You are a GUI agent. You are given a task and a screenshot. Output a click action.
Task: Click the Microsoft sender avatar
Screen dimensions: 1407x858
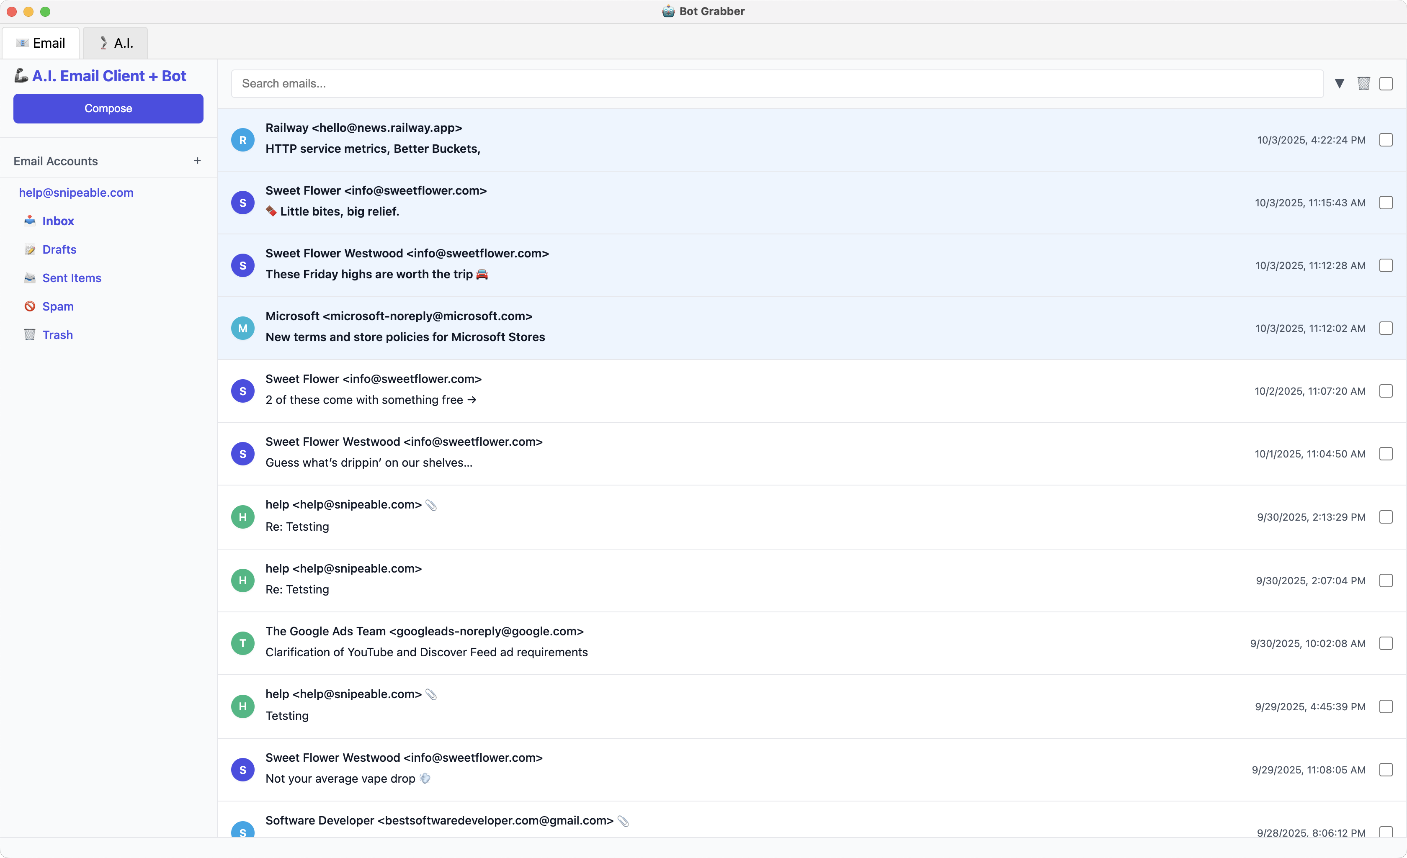tap(243, 328)
